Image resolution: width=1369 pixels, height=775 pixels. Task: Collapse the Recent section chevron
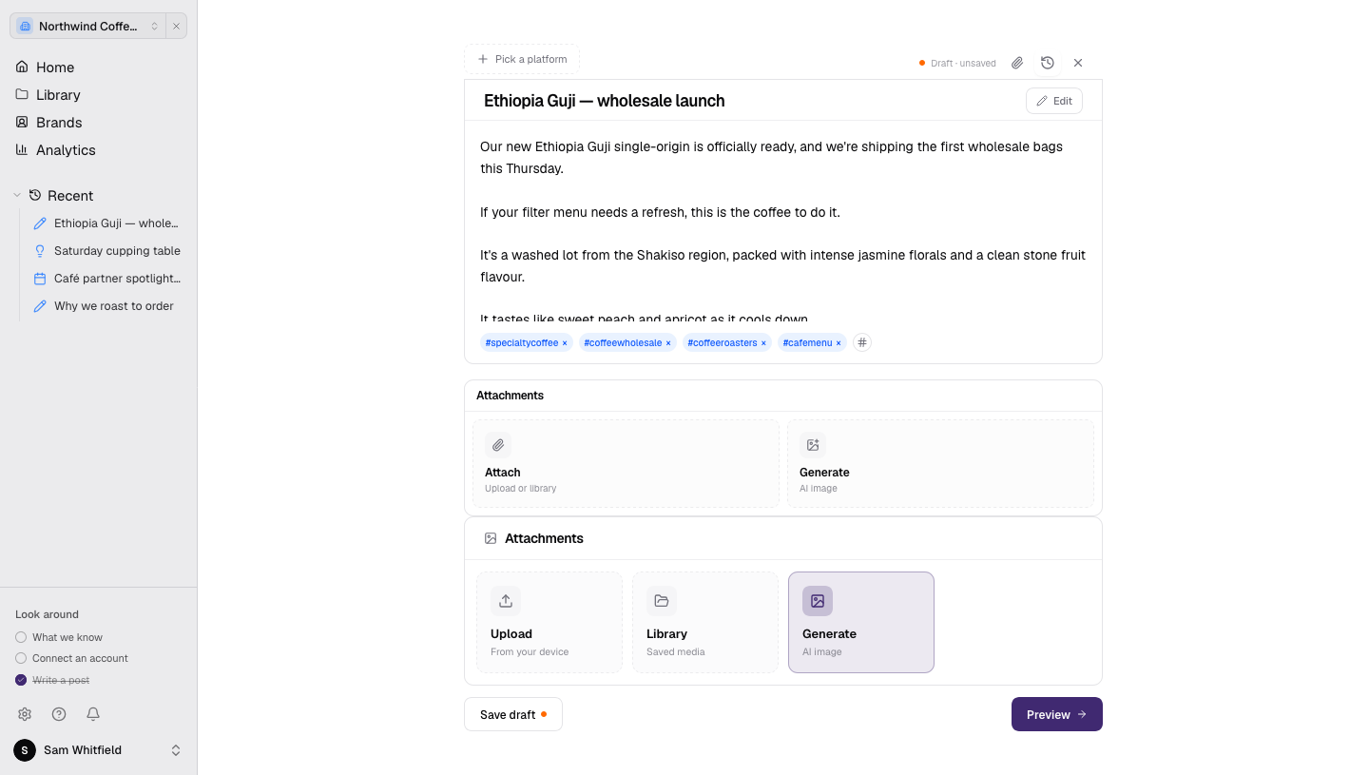[17, 195]
